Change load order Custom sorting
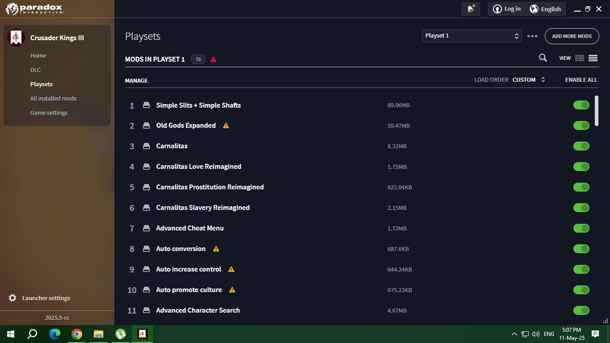The width and height of the screenshot is (610, 343). coord(529,80)
